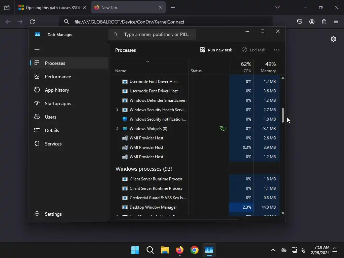
Task: Expand the Windows Widgets (8) group
Action: (117, 129)
